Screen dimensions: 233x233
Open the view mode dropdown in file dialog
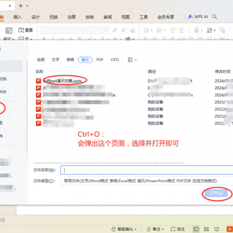[x=132, y=60]
